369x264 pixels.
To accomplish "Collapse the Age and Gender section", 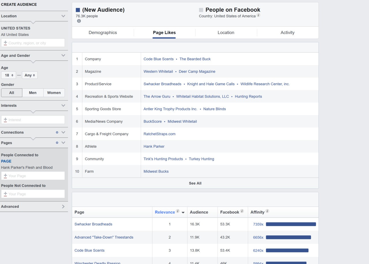I will point(63,56).
